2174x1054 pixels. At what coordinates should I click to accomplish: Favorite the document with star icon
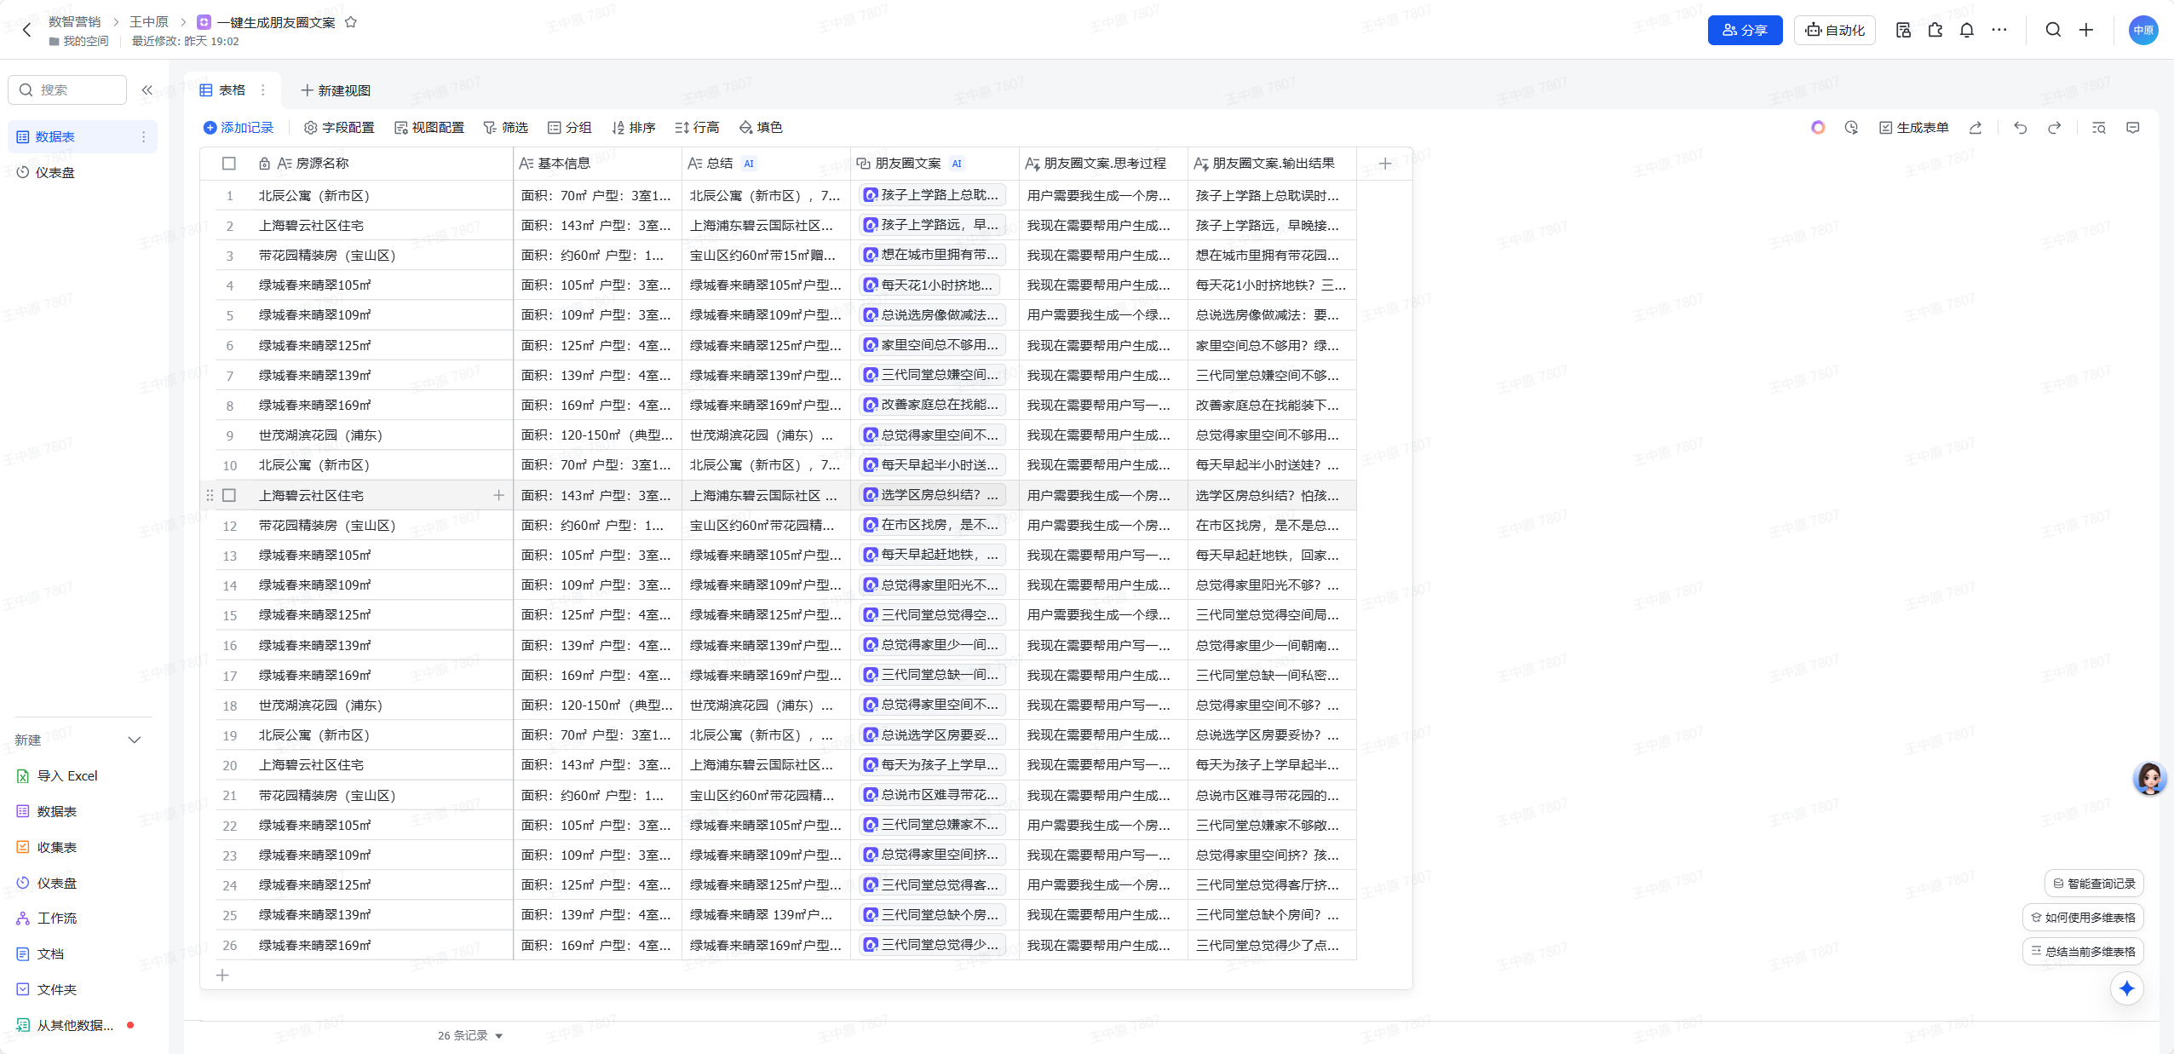point(350,22)
